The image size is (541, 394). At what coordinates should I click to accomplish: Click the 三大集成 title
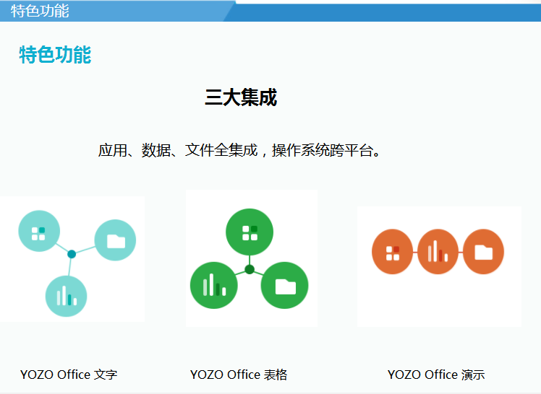[241, 97]
